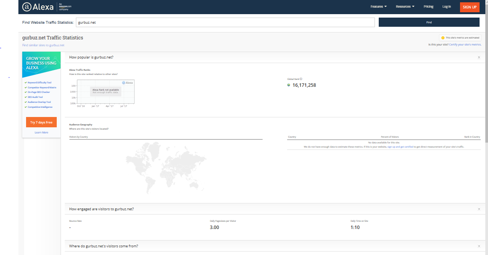
Task: Click the Log in link
Action: 447,6
